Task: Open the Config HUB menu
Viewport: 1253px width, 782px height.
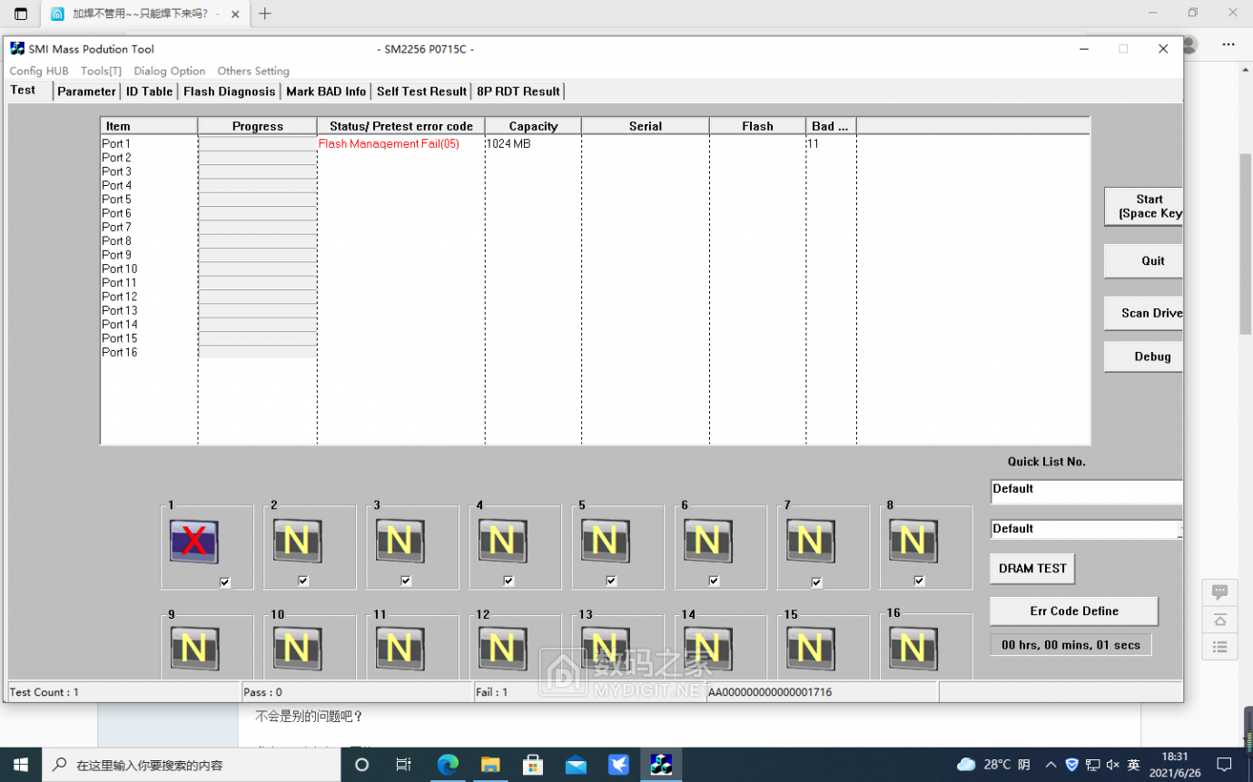Action: [39, 71]
